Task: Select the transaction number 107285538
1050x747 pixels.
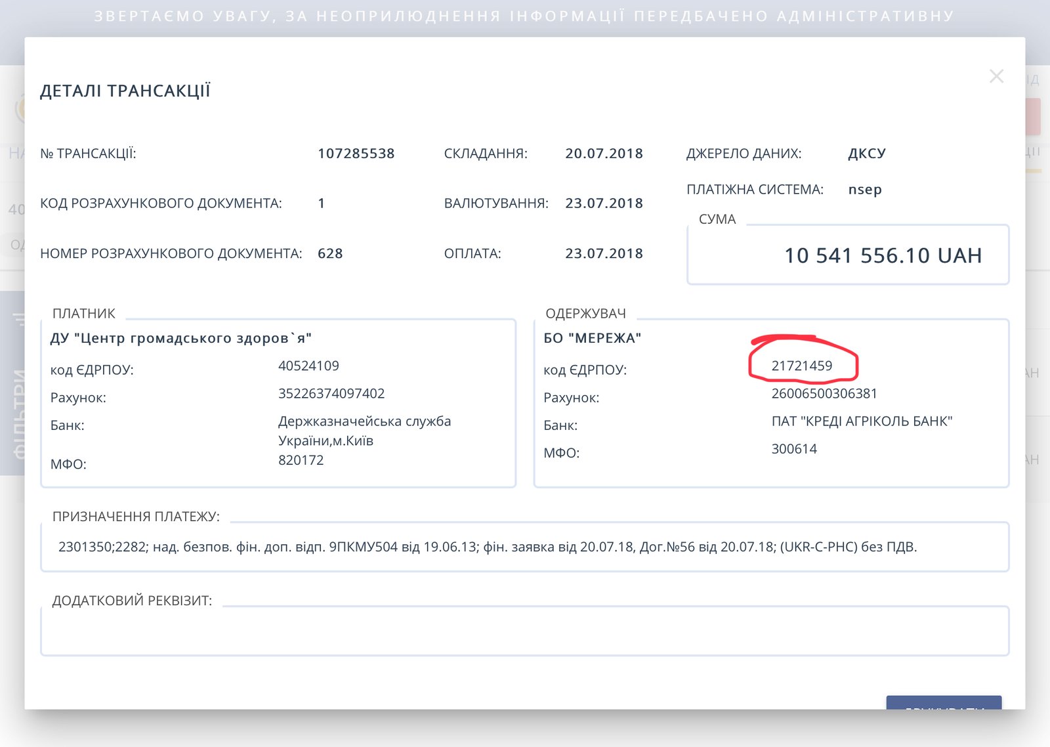Action: 356,154
